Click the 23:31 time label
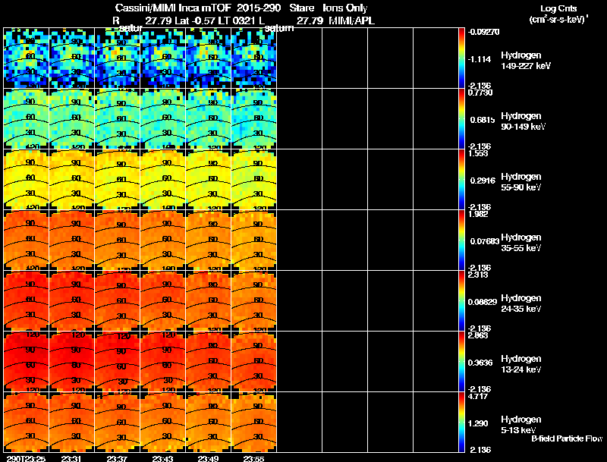This screenshot has width=607, height=462. click(x=71, y=458)
